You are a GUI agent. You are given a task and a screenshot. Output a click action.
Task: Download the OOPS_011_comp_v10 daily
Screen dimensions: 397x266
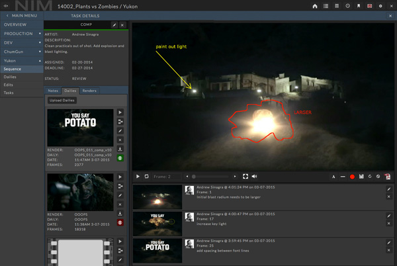click(120, 149)
